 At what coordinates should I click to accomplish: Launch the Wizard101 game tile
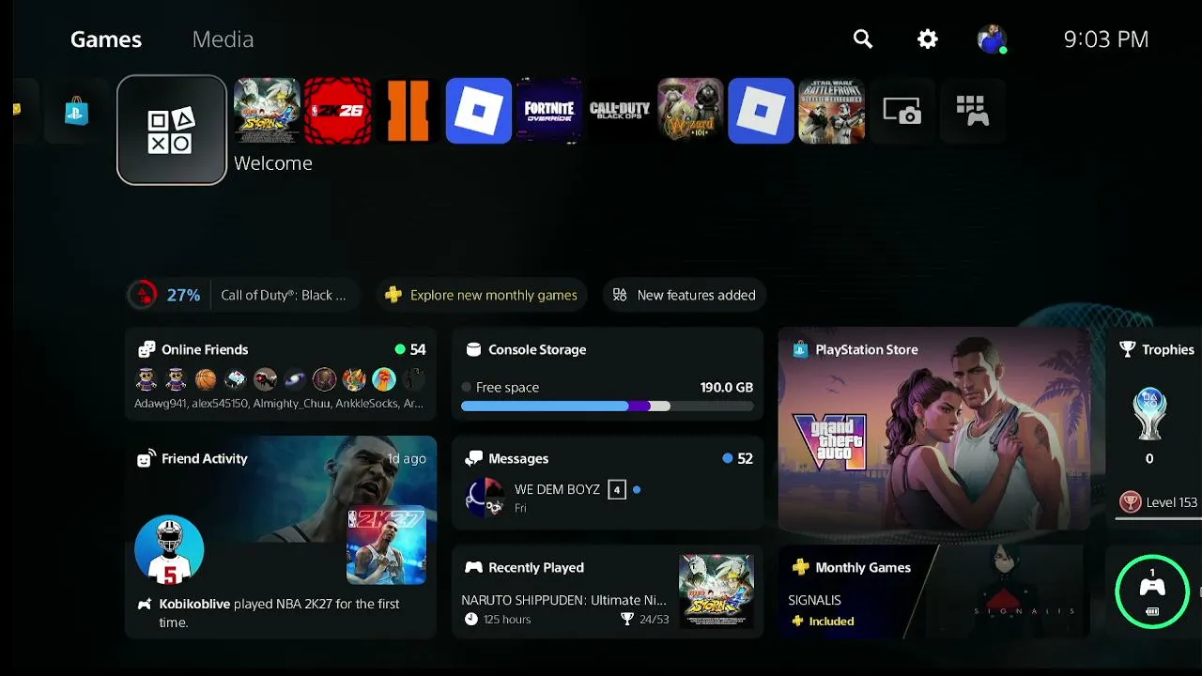(690, 111)
